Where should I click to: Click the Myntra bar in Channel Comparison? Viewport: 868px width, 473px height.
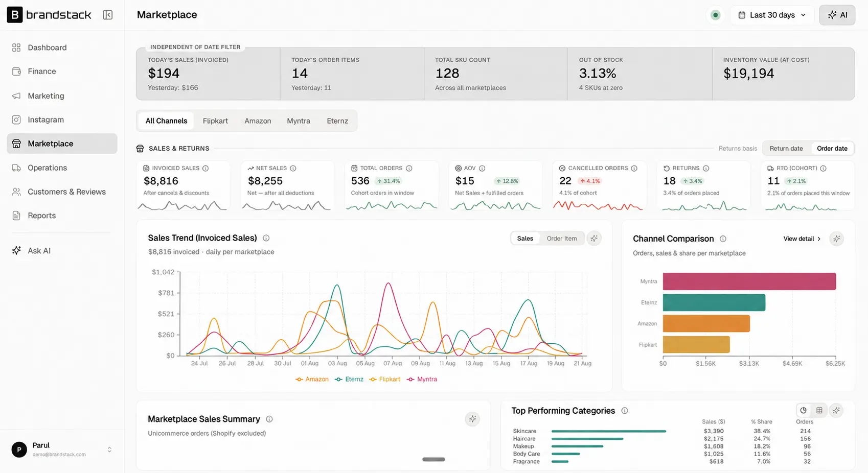pyautogui.click(x=749, y=281)
